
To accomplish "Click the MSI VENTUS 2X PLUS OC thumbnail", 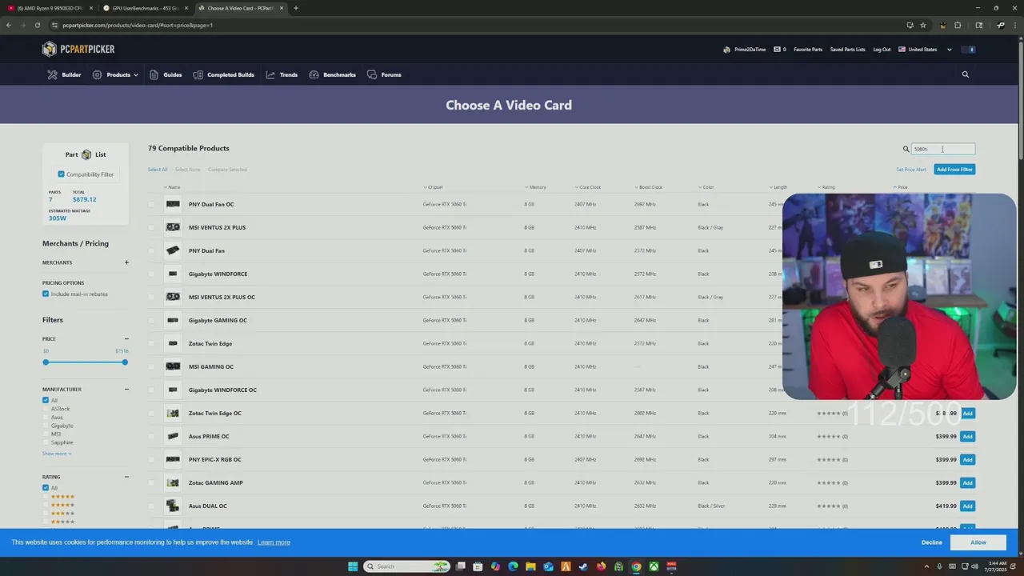I will coord(173,297).
